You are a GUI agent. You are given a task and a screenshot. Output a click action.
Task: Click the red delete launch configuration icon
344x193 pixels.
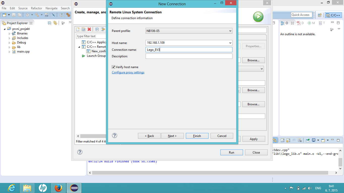tap(89, 29)
